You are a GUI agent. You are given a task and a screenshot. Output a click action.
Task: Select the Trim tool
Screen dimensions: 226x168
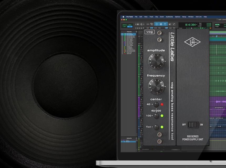click(157, 24)
